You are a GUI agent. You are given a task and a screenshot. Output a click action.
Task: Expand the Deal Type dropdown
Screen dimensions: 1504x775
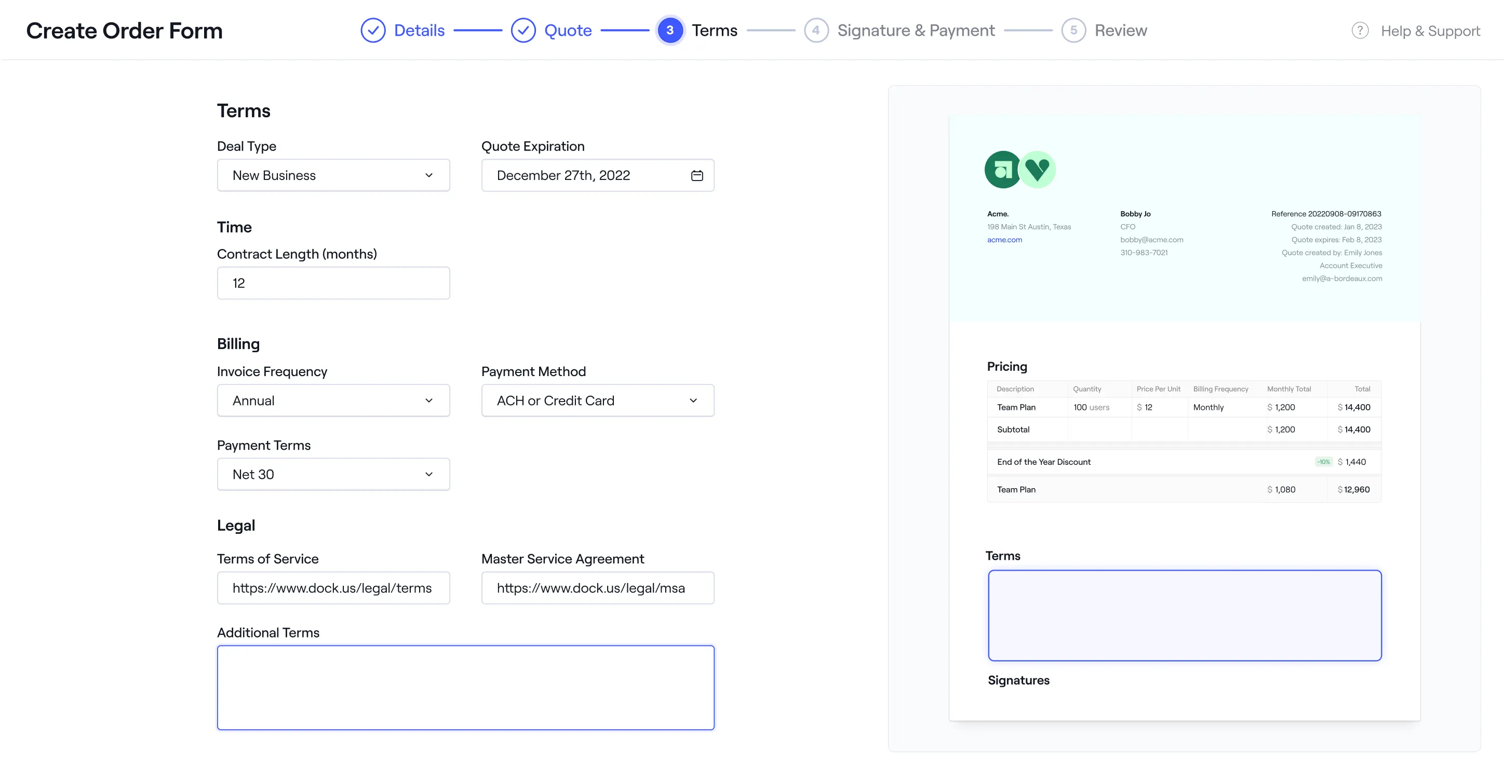(x=333, y=175)
